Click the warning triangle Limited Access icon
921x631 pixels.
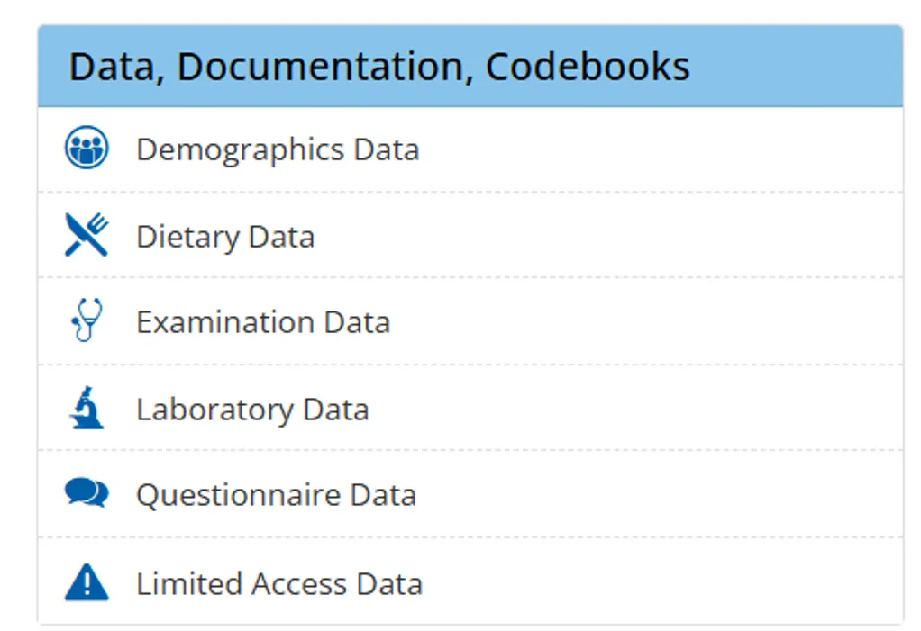tap(87, 582)
